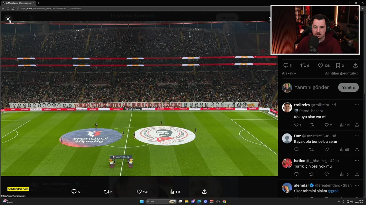Share trollreira's comment

click(357, 125)
